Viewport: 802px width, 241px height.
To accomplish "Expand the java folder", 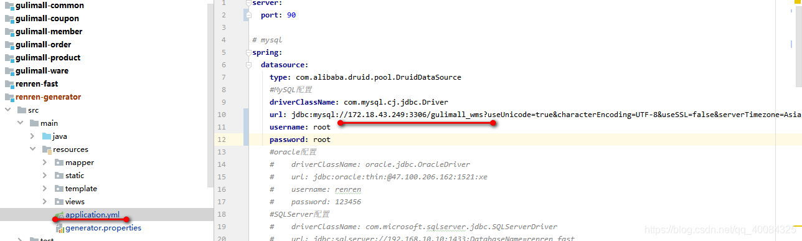I will pyautogui.click(x=32, y=136).
